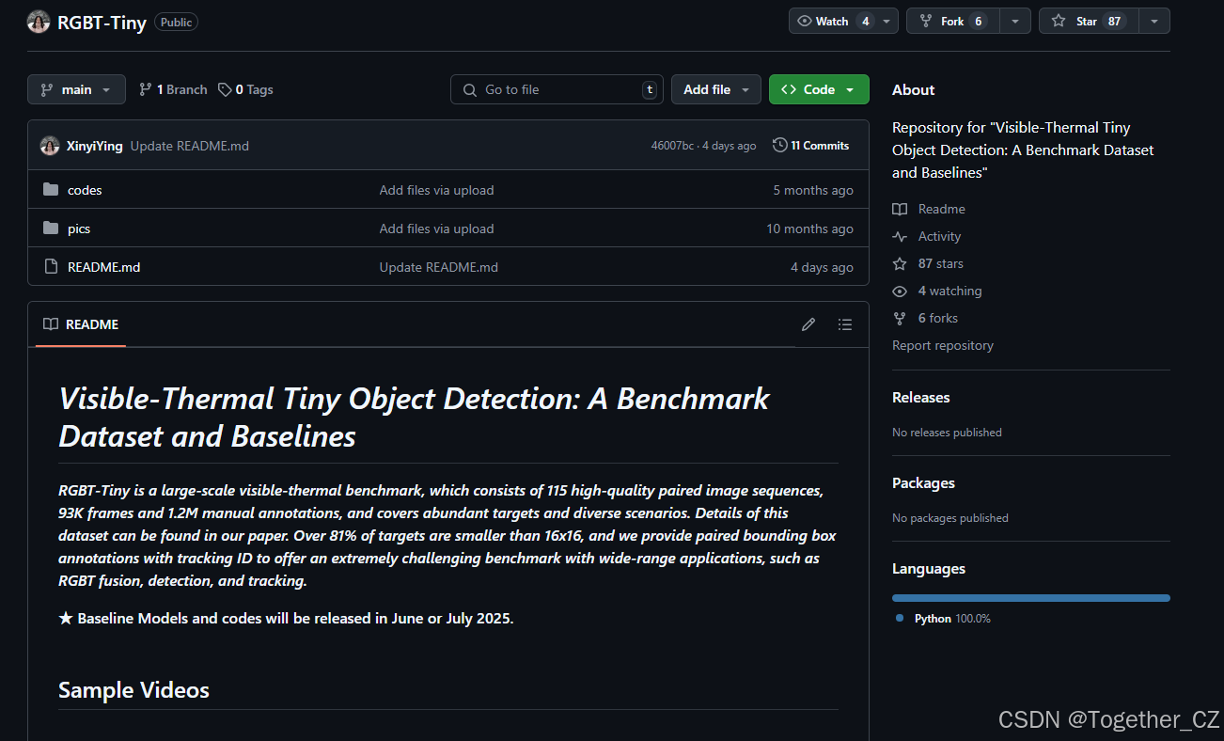Switch to the 1 Branch view

pos(172,88)
